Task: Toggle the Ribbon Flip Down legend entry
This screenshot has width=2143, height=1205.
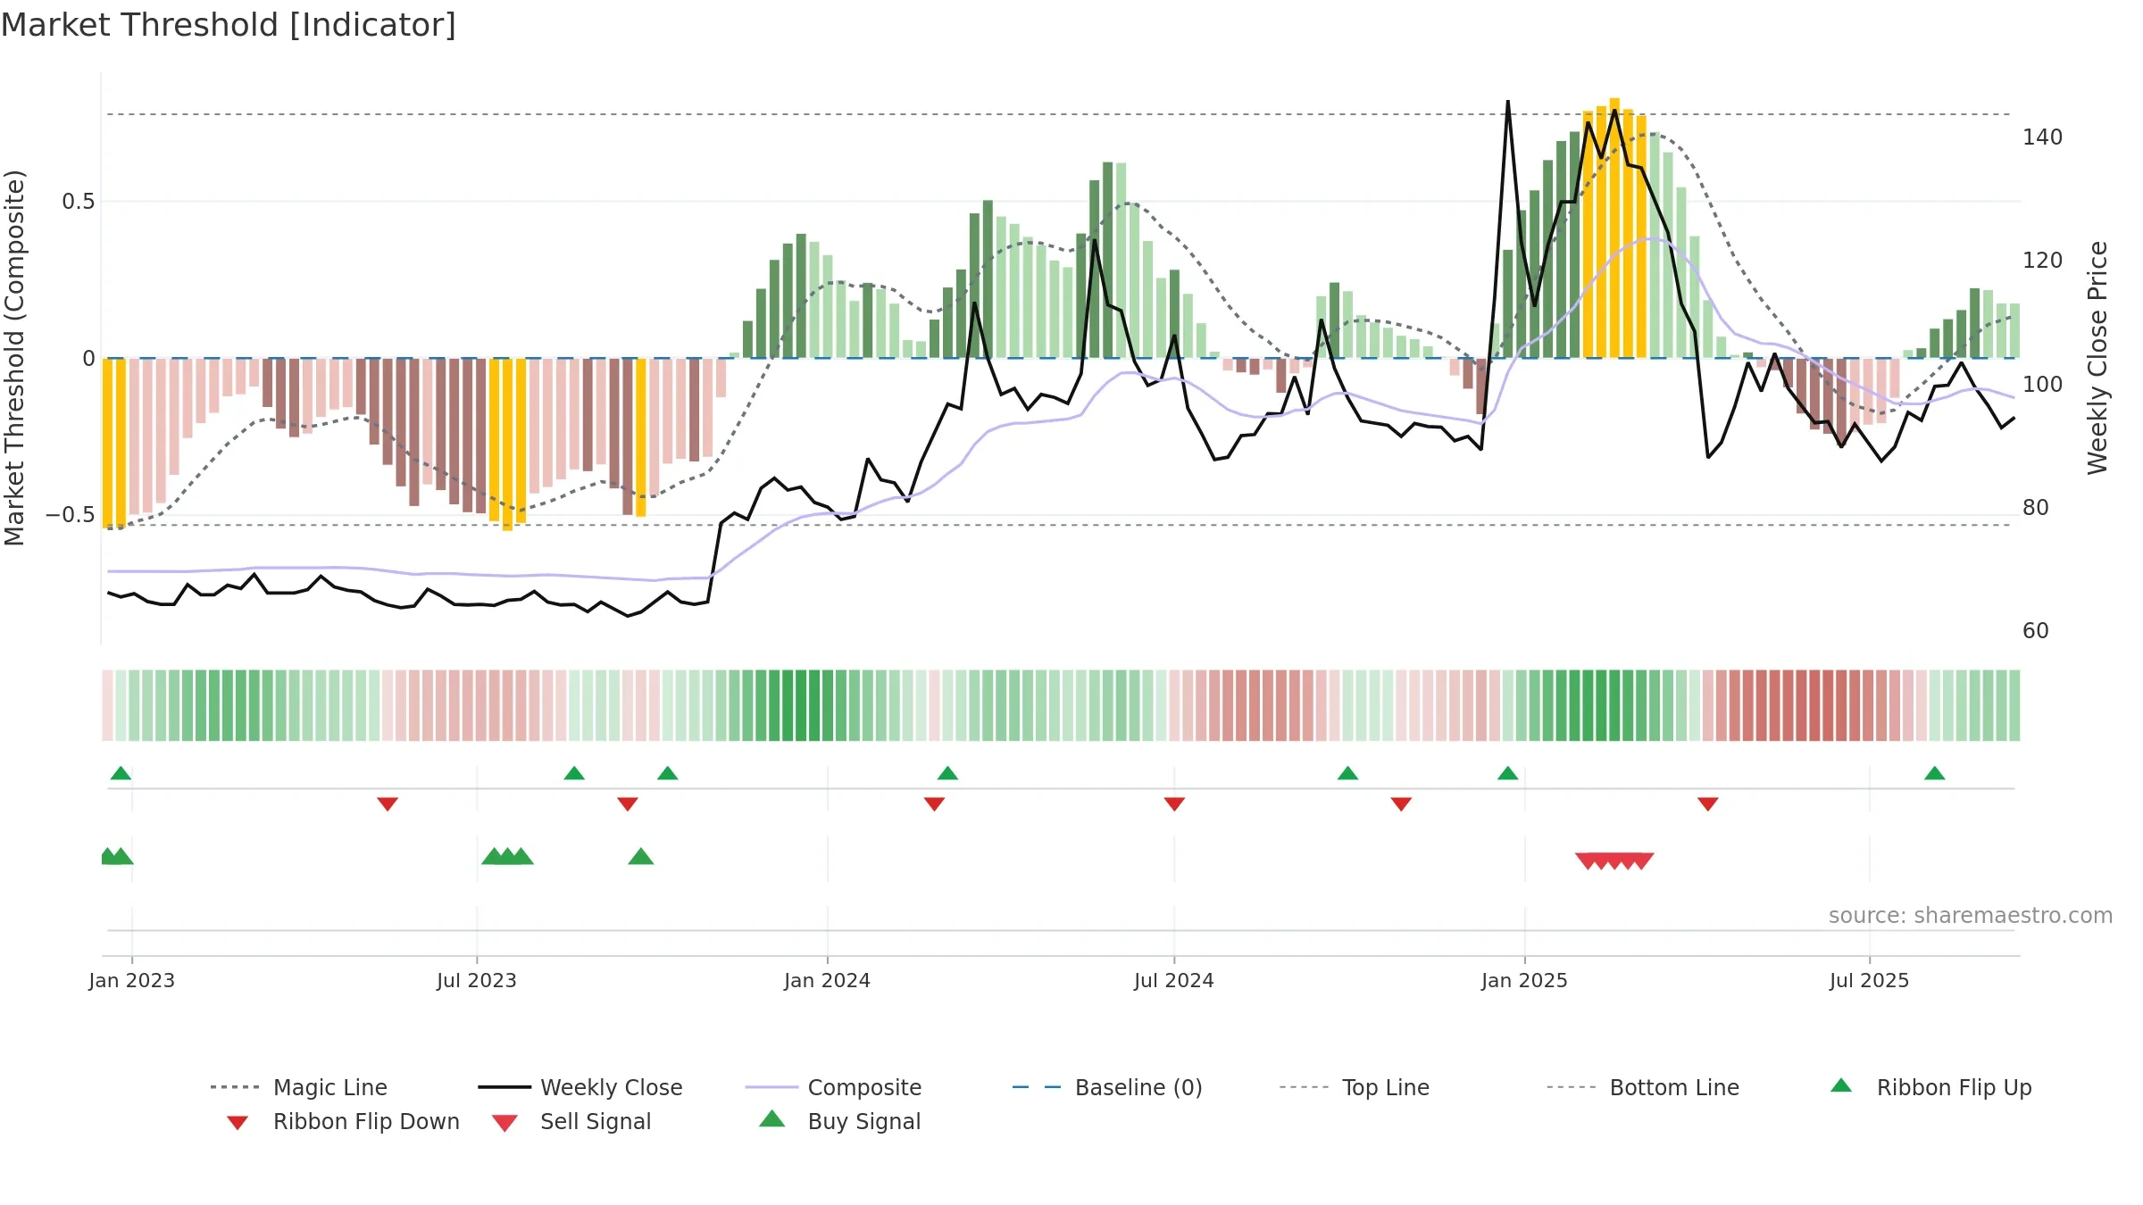Action: coord(343,1121)
